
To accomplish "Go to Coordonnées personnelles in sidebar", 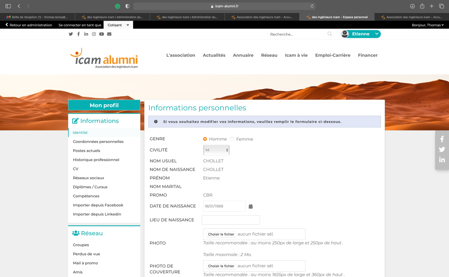I will (98, 142).
